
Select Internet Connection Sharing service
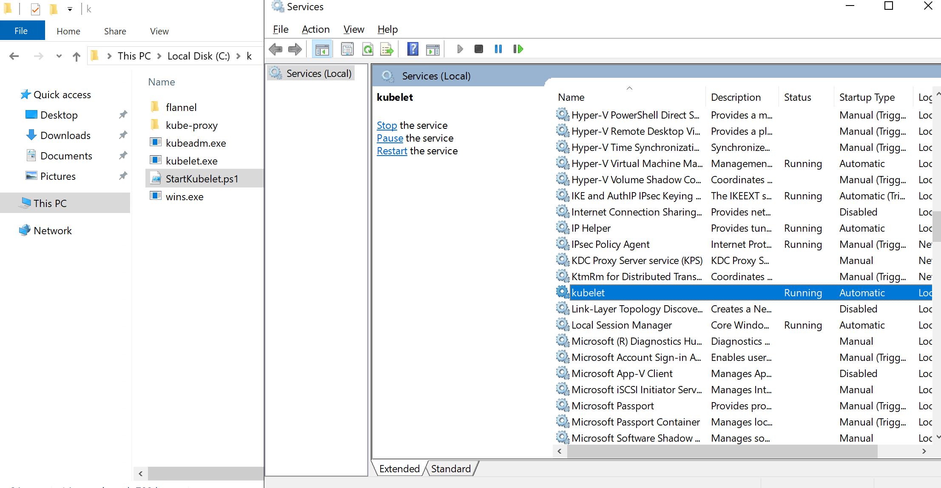pos(743,212)
